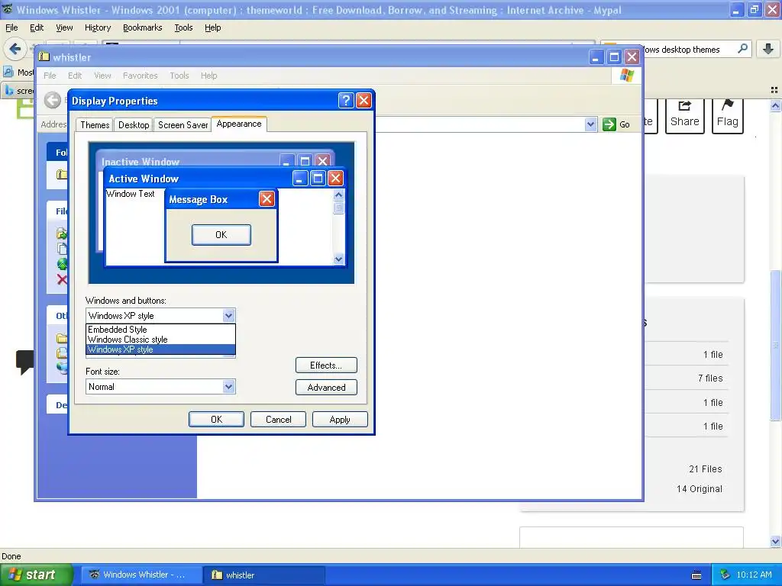Open the Windows and buttons style dropdown arrow
The image size is (782, 586).
228,315
